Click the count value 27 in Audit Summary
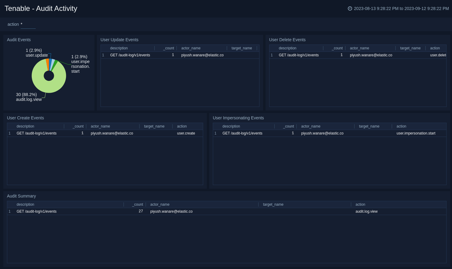The height and width of the screenshot is (269, 452). point(141,211)
